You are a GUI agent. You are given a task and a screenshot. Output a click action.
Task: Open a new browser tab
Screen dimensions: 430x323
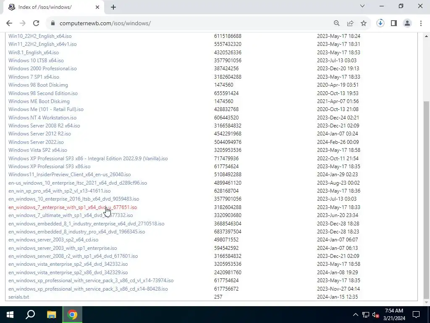[113, 8]
